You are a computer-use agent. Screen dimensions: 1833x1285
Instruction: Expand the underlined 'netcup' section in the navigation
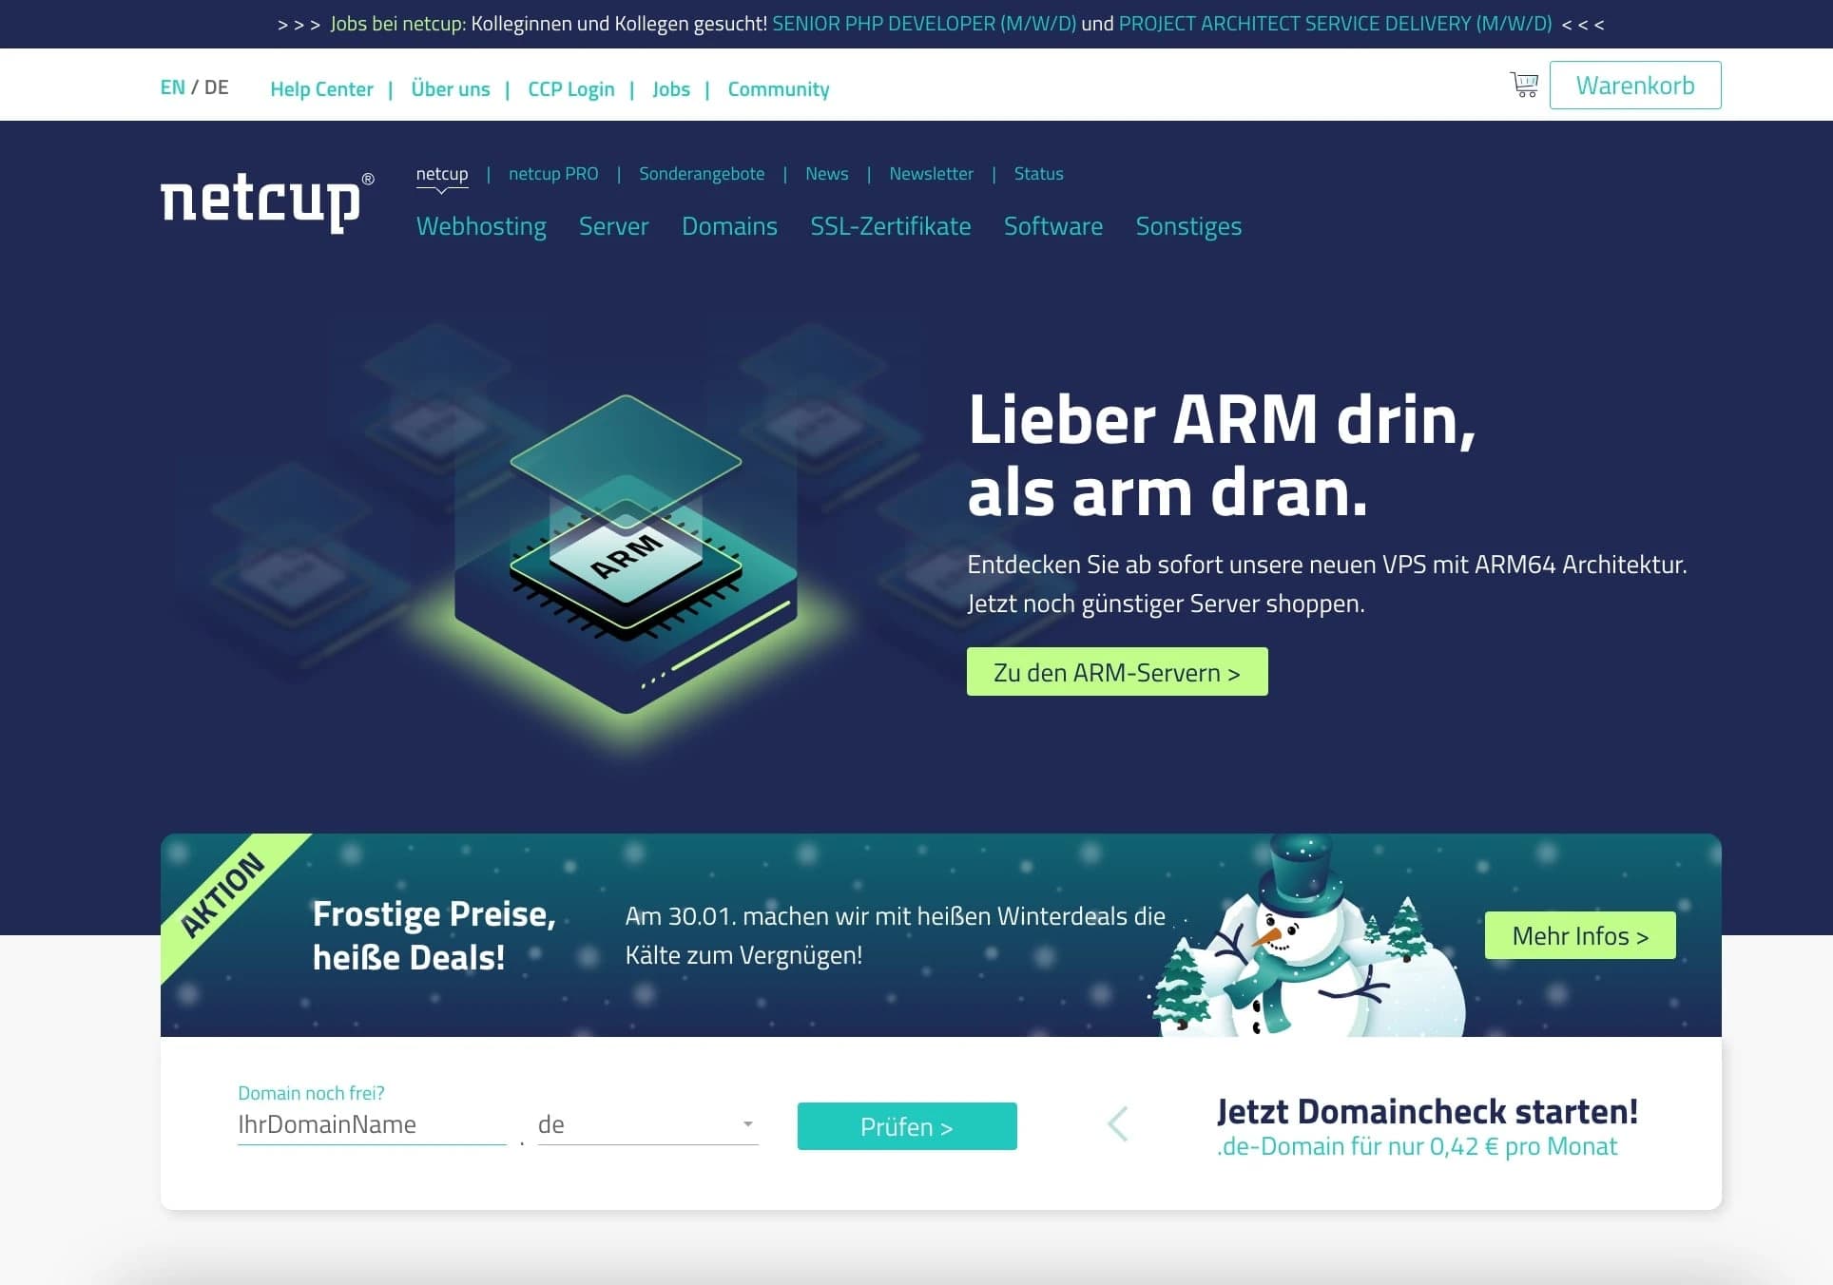click(441, 174)
